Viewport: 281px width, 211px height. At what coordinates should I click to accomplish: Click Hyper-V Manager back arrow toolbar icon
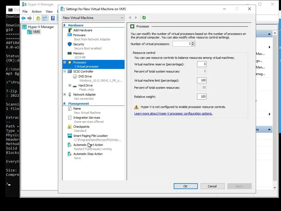pyautogui.click(x=23, y=18)
